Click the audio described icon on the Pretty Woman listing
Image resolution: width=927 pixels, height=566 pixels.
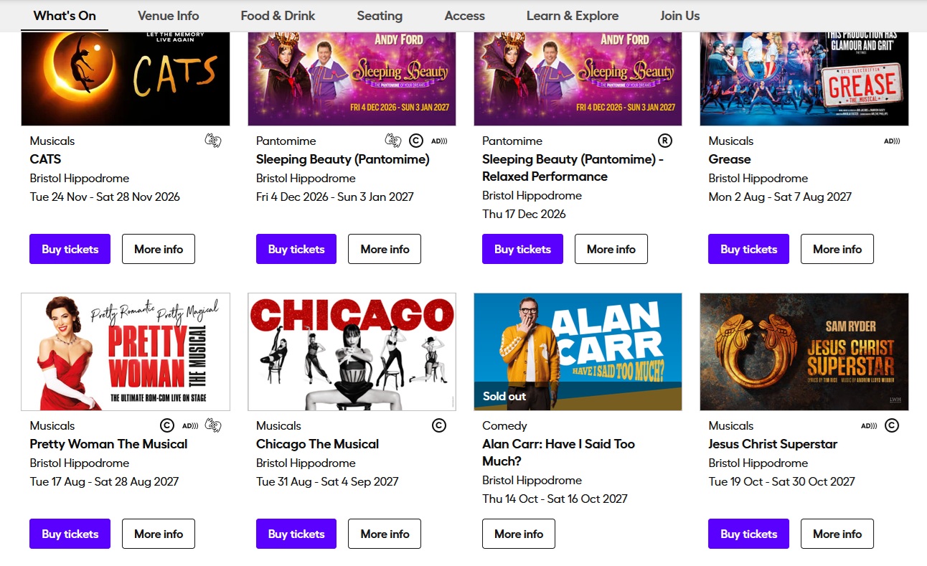[190, 425]
